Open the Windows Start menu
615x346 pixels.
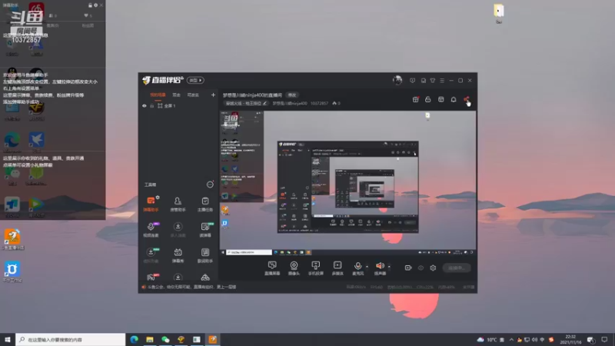(8, 340)
